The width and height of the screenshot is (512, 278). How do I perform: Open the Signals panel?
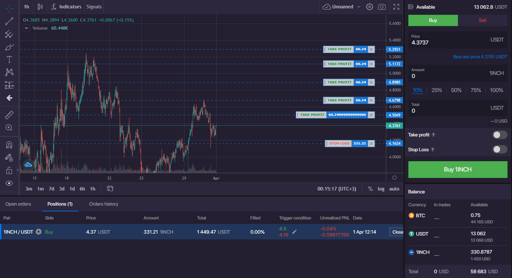coord(94,7)
